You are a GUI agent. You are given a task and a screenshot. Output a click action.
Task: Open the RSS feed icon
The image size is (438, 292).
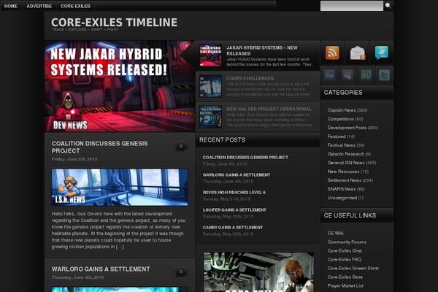332,53
